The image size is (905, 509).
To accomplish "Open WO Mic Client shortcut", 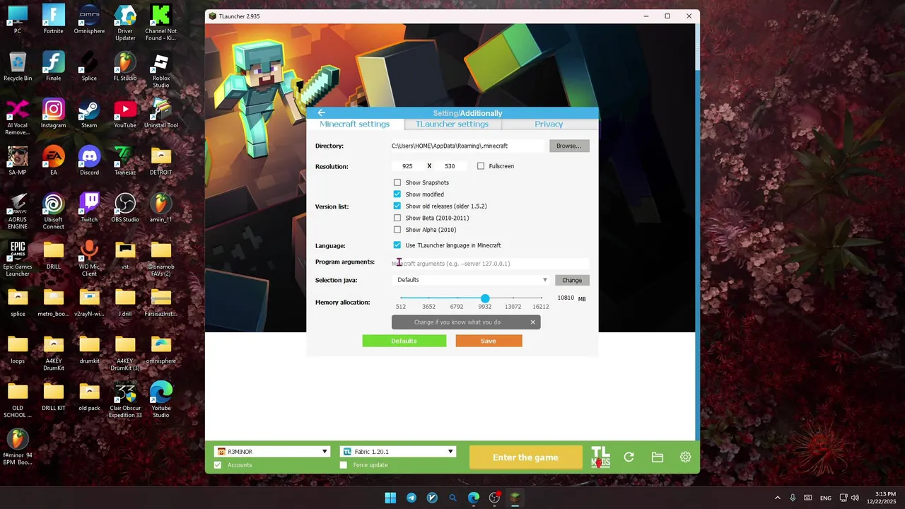I will pyautogui.click(x=89, y=259).
